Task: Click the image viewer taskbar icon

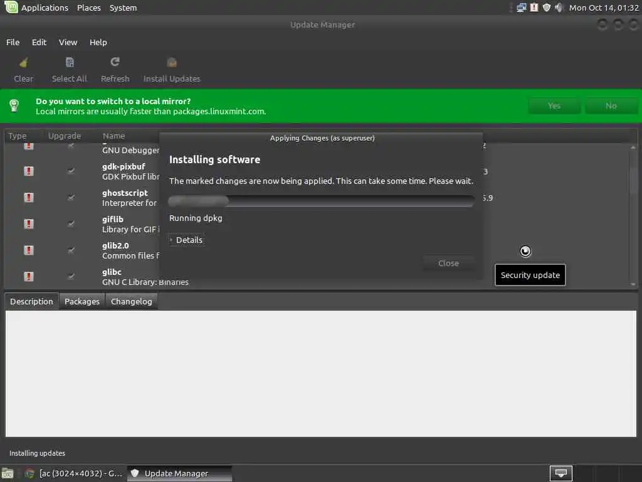Action: point(29,473)
